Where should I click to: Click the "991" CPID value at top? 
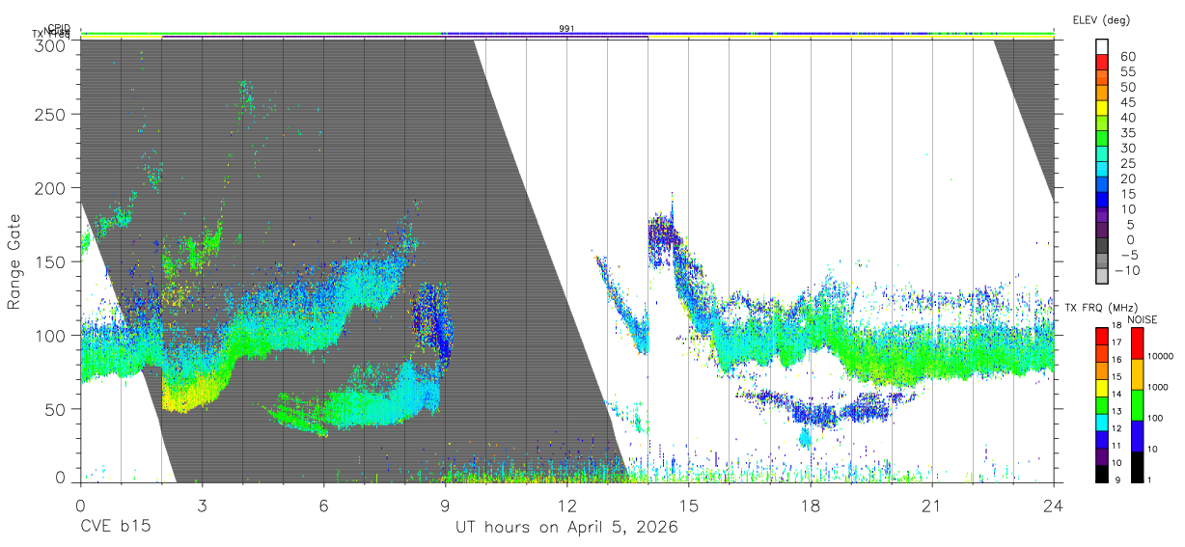point(566,29)
